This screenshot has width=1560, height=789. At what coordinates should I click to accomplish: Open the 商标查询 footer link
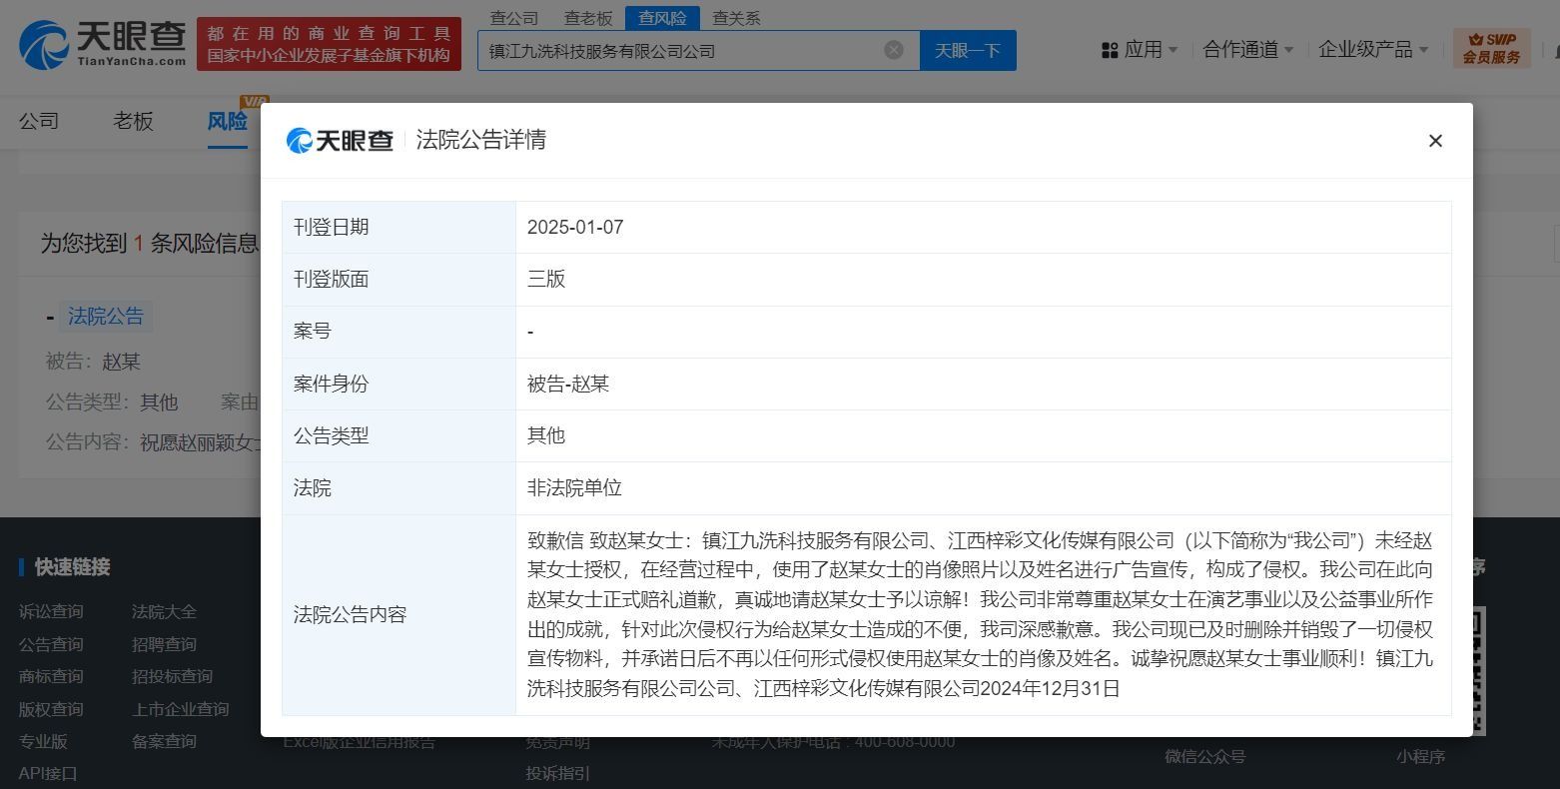coord(51,676)
